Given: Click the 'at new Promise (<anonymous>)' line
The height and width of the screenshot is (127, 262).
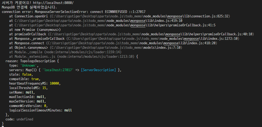Looking at the screenshot, I should (35, 30).
